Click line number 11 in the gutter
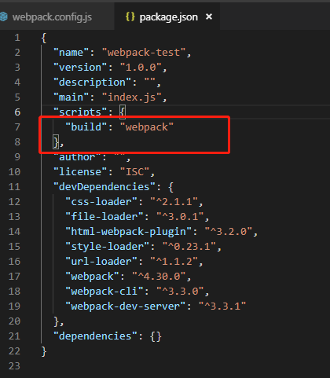 (x=14, y=187)
